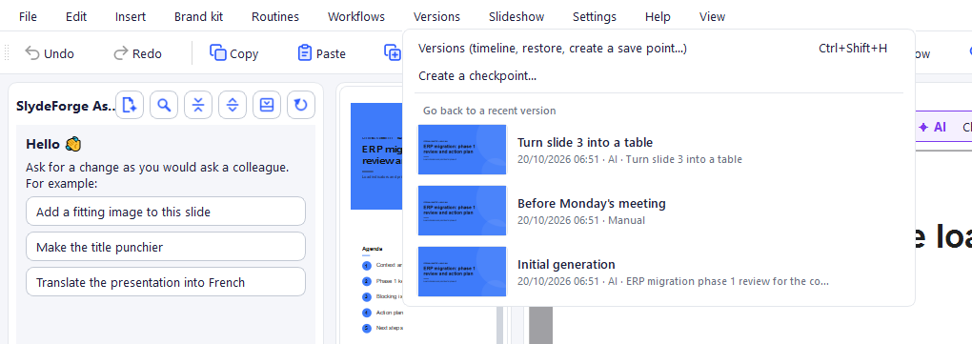This screenshot has height=344, width=972.
Task: Choose Create a checkpoint... menu entry
Action: [658, 76]
